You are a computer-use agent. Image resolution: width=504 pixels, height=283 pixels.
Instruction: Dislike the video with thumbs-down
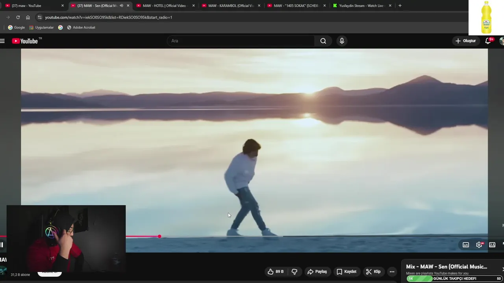coord(294,272)
